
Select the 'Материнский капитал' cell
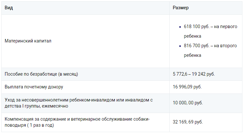tap(28, 41)
